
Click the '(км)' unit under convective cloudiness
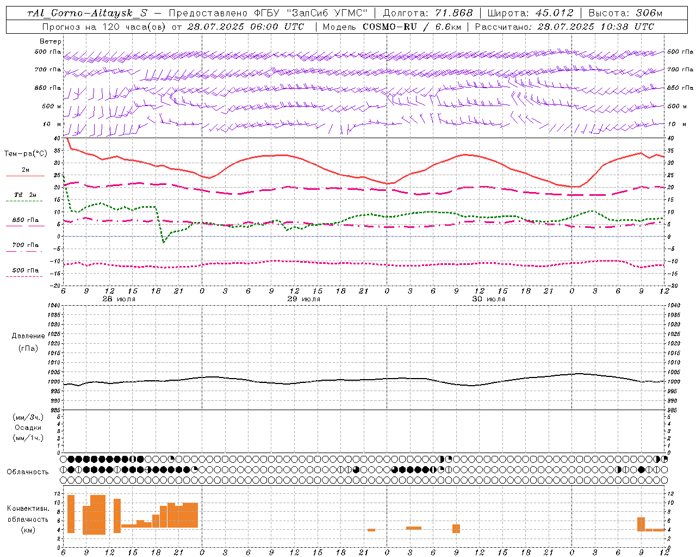[28, 530]
